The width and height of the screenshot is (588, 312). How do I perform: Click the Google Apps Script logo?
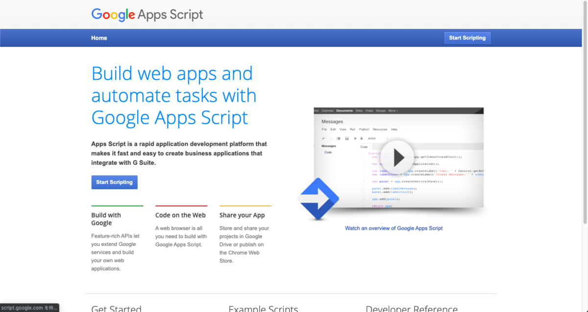[x=147, y=15]
